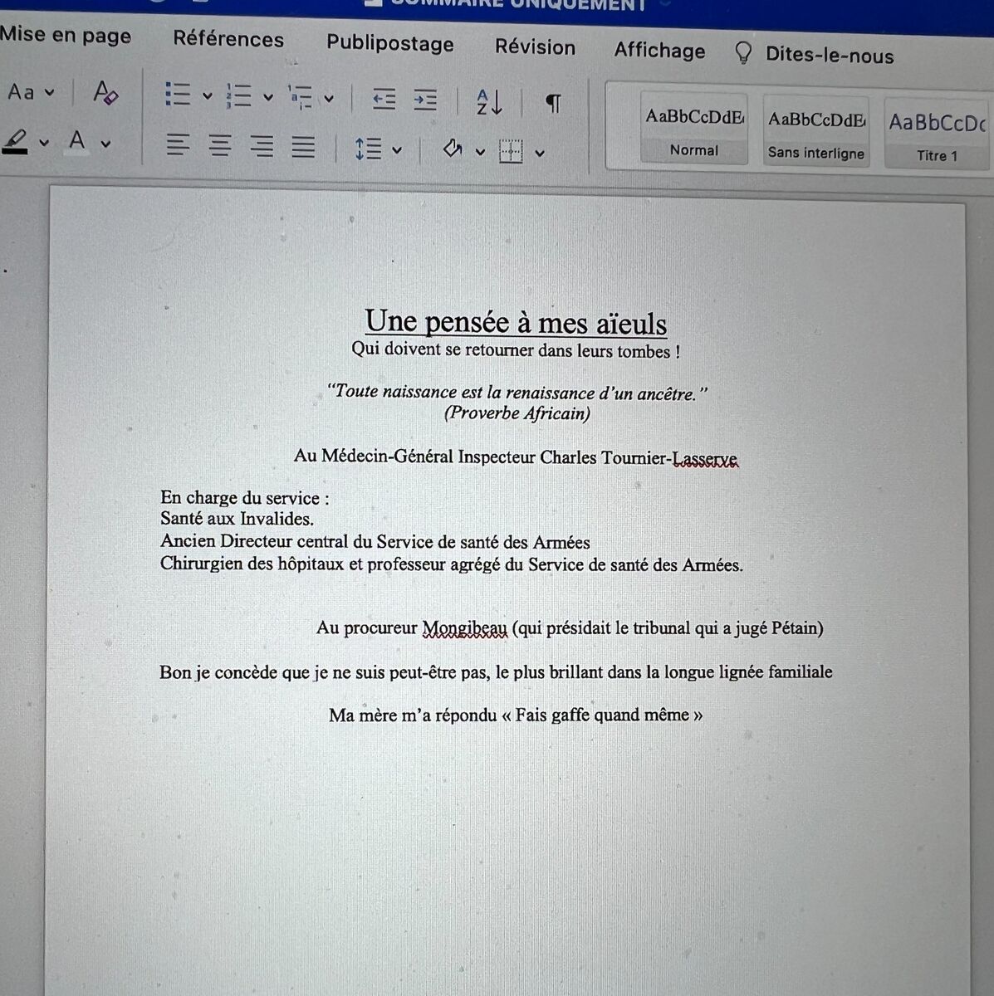Apply bullet list formatting
Viewport: 994px width, 996px height.
coord(179,95)
